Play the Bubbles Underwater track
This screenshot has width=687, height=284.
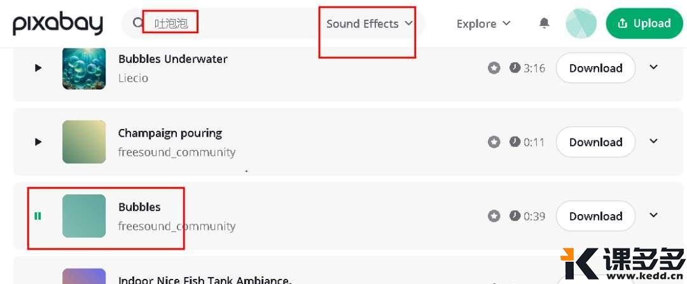point(38,68)
